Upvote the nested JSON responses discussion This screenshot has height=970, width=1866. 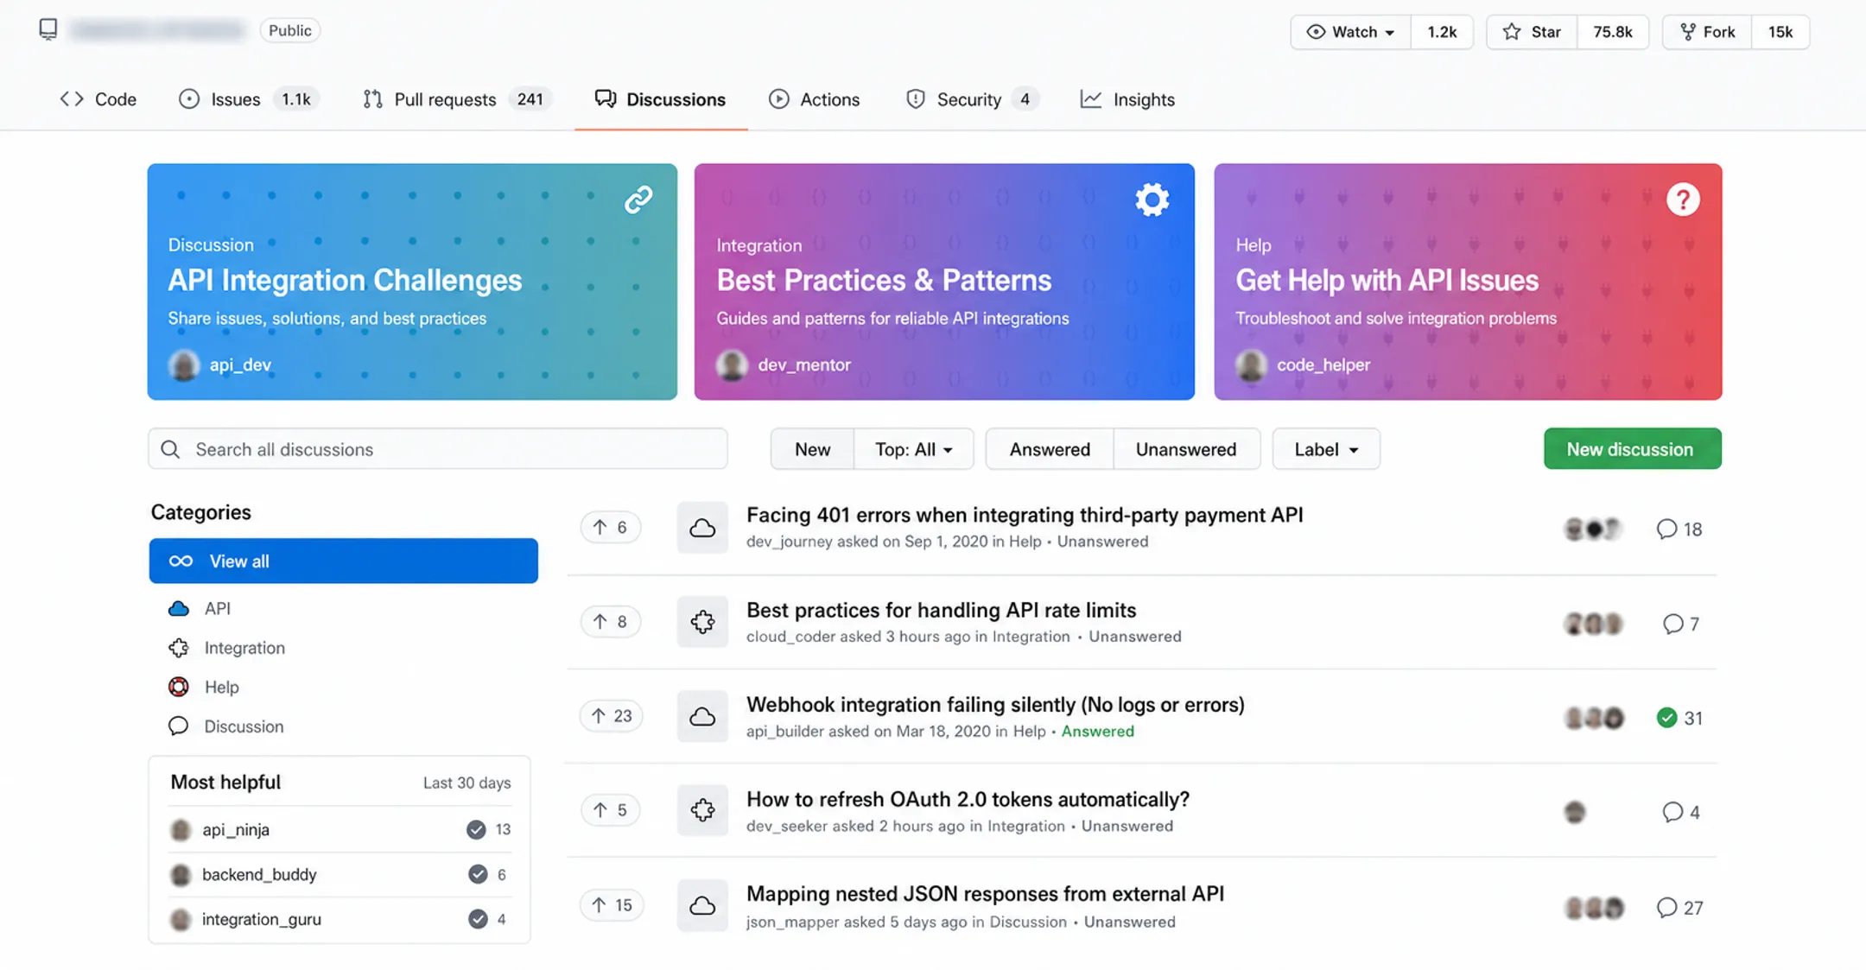click(x=611, y=904)
